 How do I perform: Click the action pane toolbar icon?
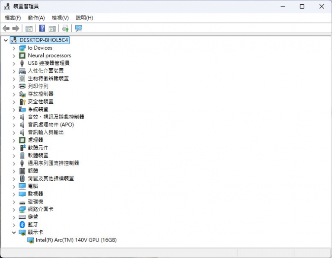[x=52, y=29]
